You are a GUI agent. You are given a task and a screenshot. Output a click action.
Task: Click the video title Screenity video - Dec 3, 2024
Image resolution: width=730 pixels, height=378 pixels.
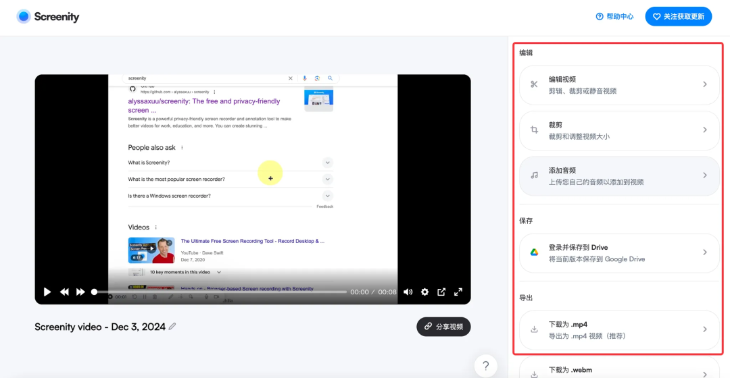click(99, 327)
